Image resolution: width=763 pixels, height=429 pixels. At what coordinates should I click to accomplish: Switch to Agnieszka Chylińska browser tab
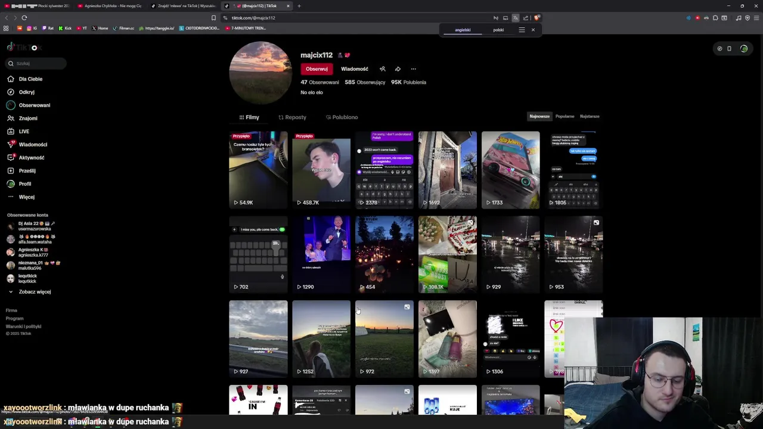tap(110, 6)
